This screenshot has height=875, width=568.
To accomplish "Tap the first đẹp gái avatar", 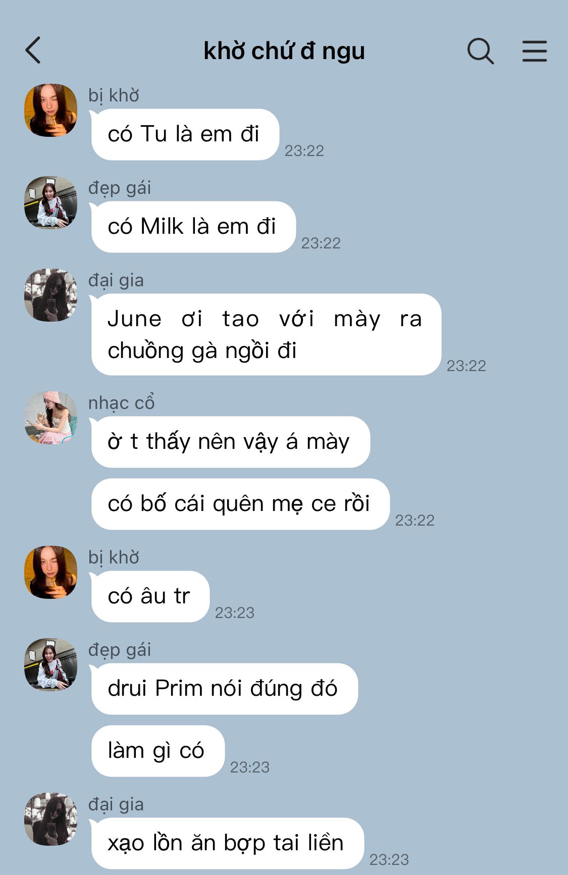I will [x=51, y=202].
